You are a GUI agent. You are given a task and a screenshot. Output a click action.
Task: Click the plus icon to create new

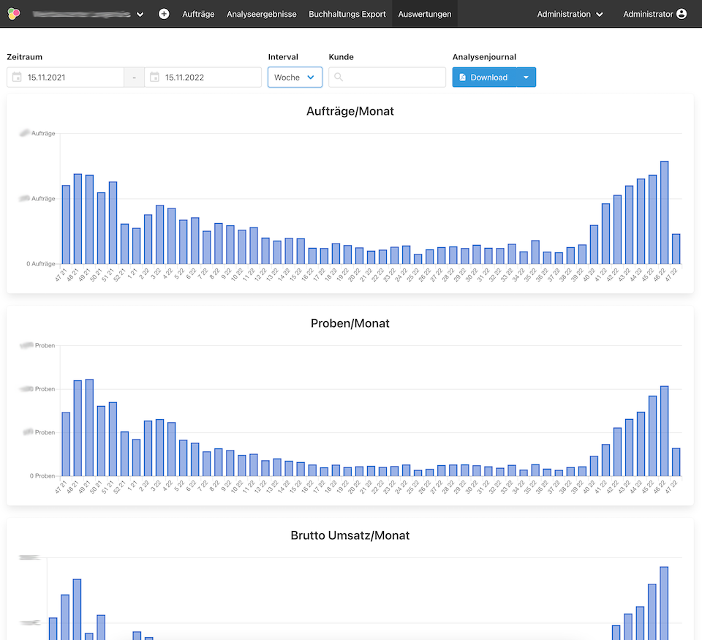pyautogui.click(x=164, y=14)
